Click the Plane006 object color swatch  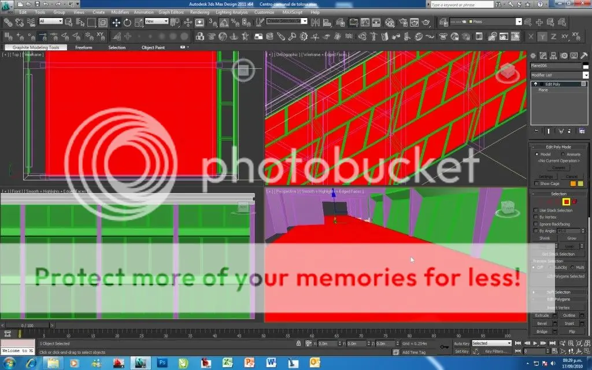[586, 66]
